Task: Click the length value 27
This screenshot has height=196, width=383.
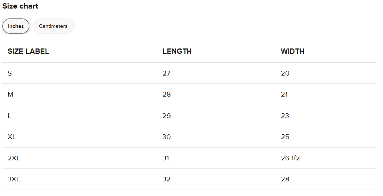Action: pyautogui.click(x=166, y=73)
